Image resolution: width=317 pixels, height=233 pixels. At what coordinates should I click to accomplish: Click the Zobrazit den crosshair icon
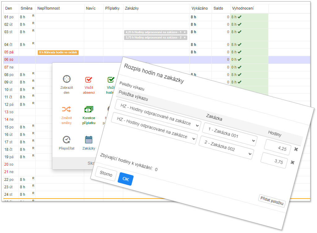[67, 79]
